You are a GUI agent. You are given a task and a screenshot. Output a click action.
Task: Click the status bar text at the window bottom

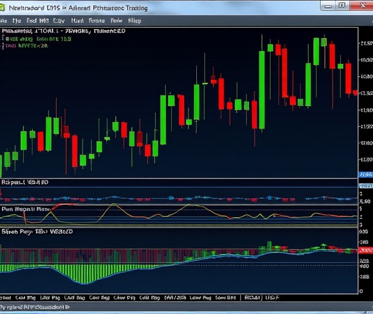pyautogui.click(x=36, y=307)
